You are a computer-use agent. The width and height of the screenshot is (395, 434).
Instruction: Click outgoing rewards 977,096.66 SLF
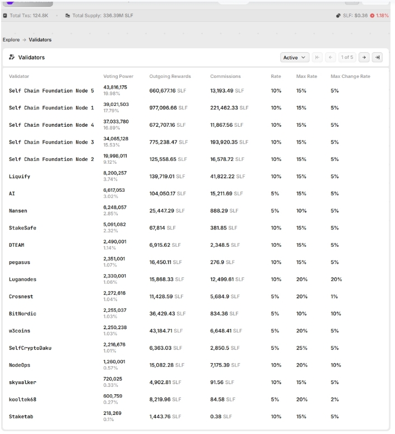pos(169,108)
